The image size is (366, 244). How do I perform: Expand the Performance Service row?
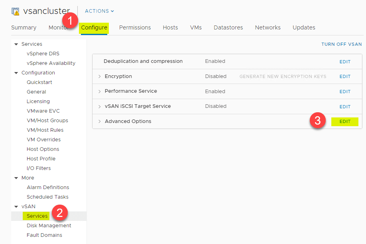100,92
